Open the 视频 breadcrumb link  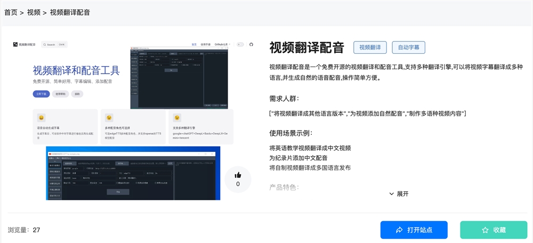(34, 13)
